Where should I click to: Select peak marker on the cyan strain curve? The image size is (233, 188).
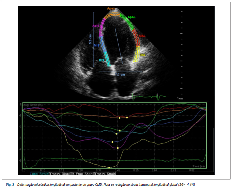pyautogui.click(x=116, y=134)
